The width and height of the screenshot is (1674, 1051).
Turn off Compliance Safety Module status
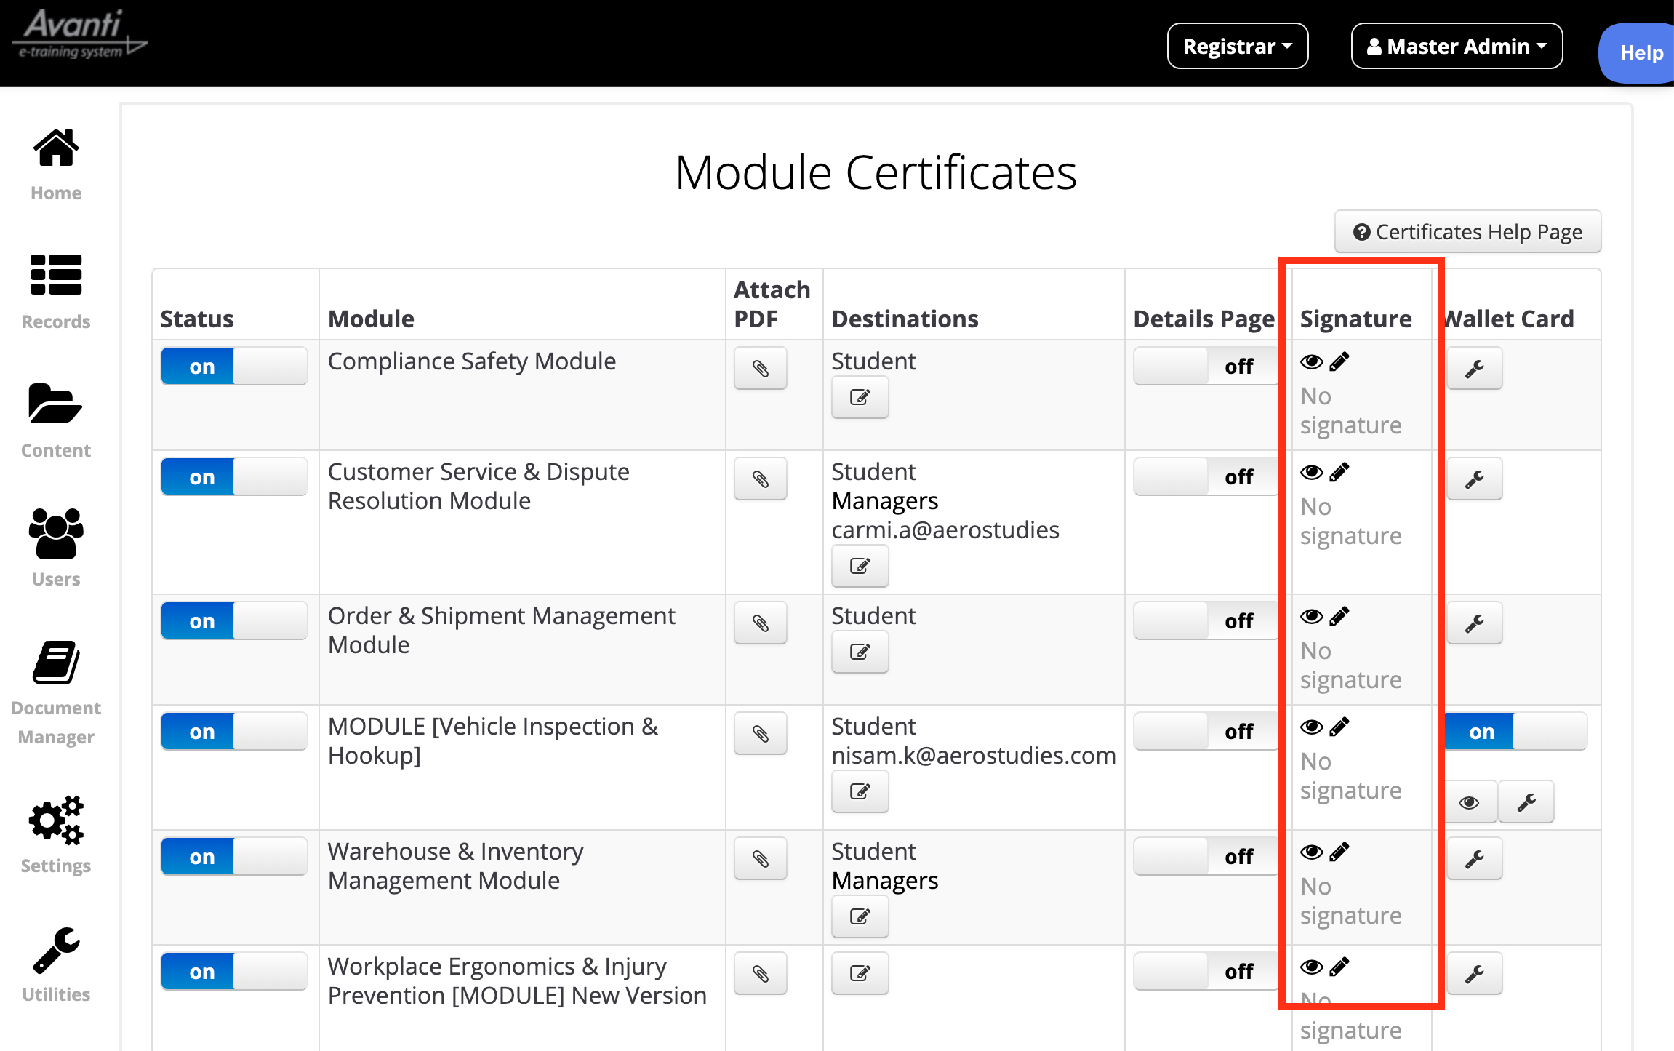click(233, 367)
